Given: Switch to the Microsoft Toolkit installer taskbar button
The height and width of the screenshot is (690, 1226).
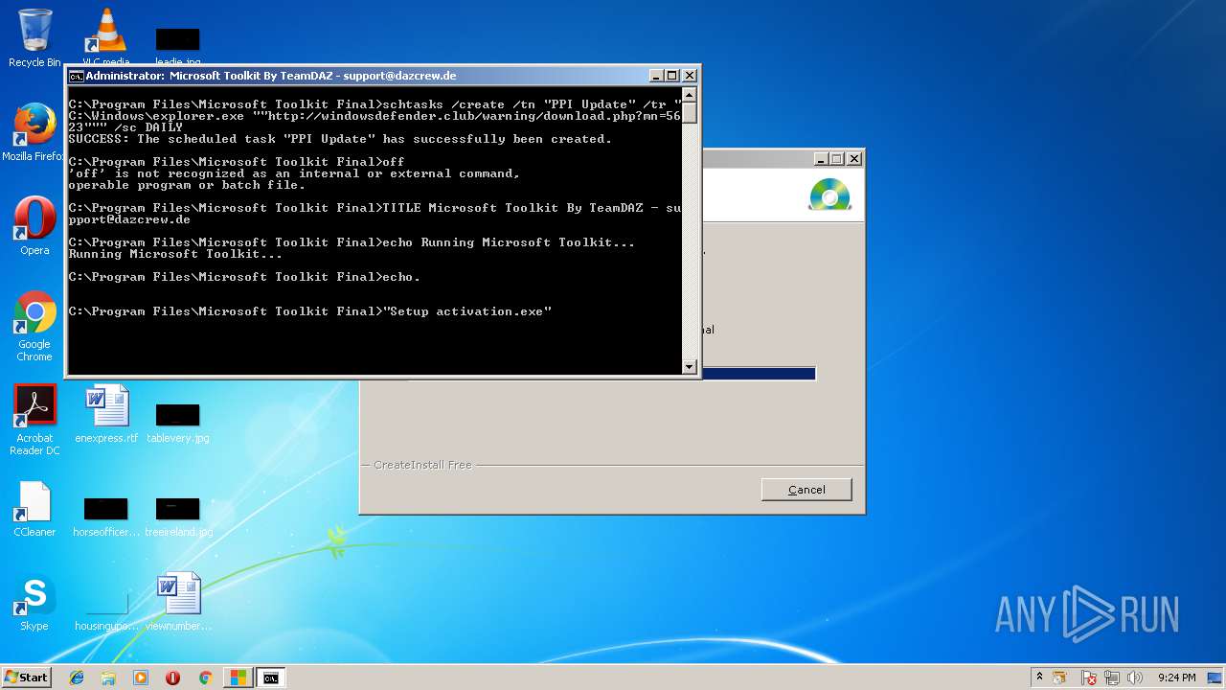Looking at the screenshot, I should (237, 678).
